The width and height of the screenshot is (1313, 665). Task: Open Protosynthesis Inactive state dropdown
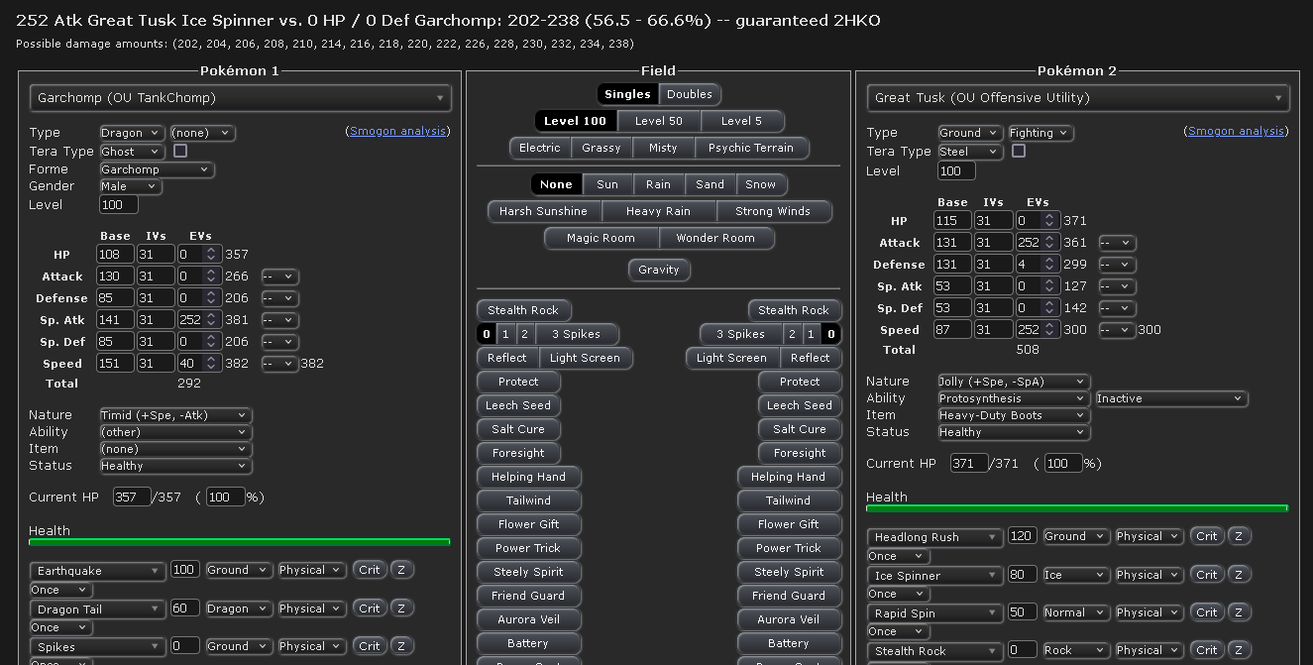click(1171, 398)
